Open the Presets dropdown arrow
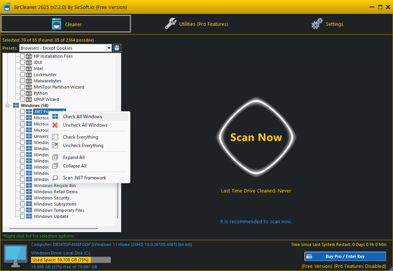 (x=109, y=48)
